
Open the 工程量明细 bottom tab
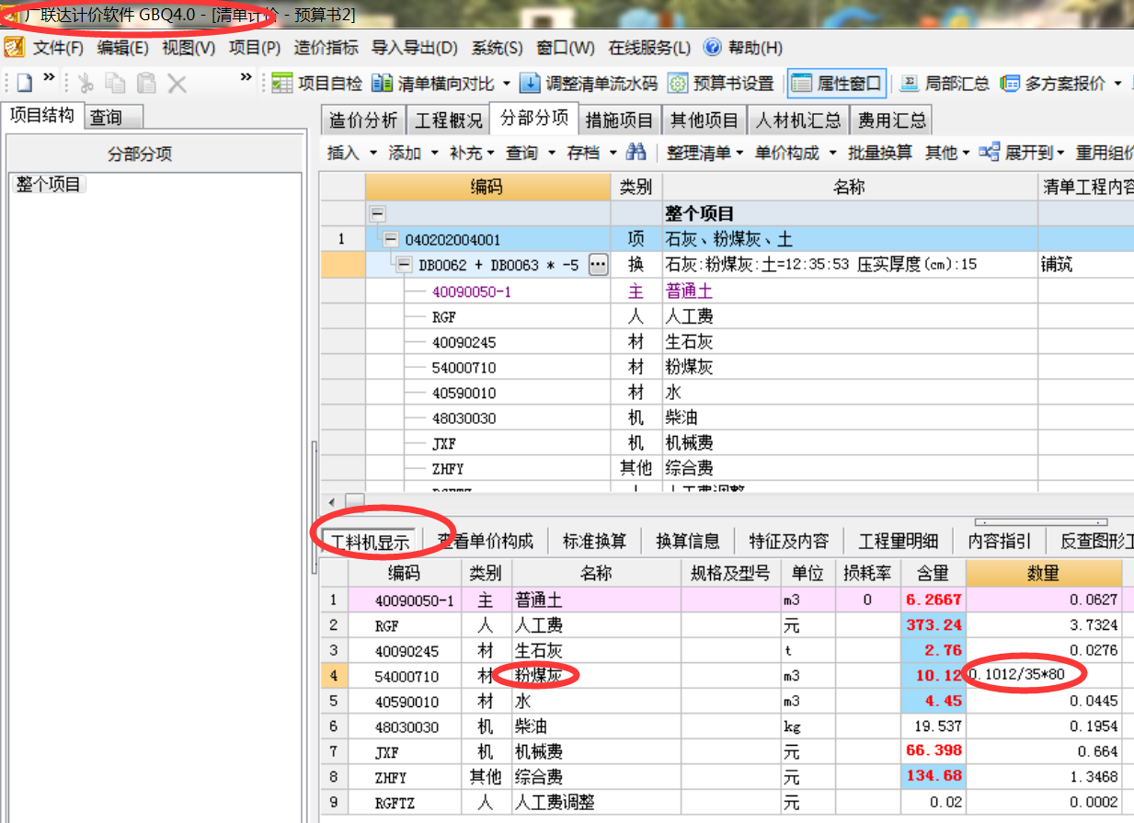click(898, 541)
